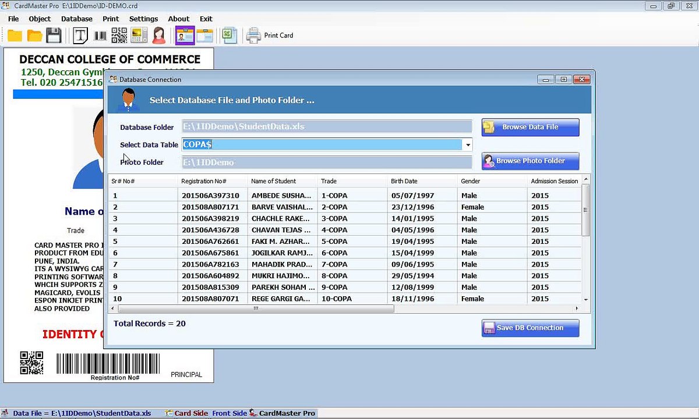Select birth date 29/05/1994 cell

422,276
